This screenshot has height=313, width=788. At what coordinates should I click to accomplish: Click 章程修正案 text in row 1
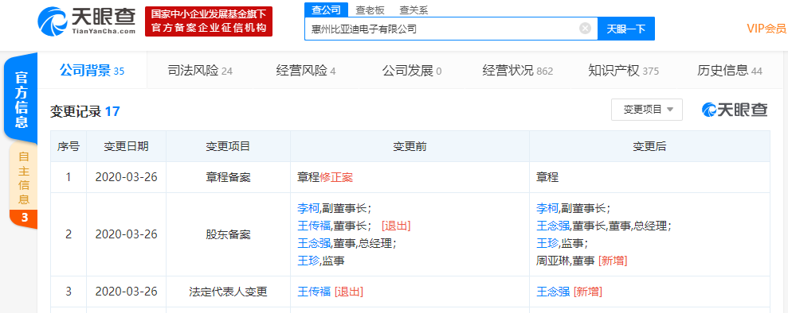(x=325, y=177)
